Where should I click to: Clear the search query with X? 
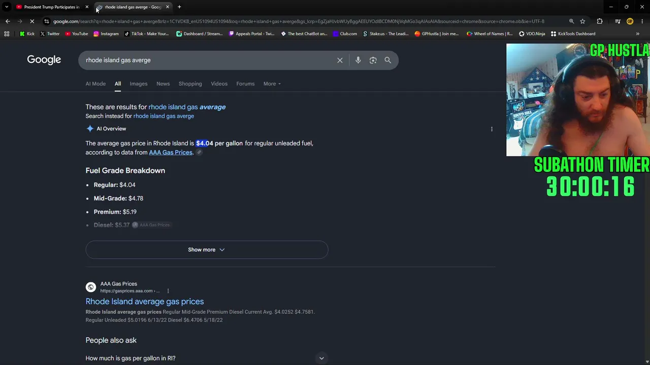[340, 60]
